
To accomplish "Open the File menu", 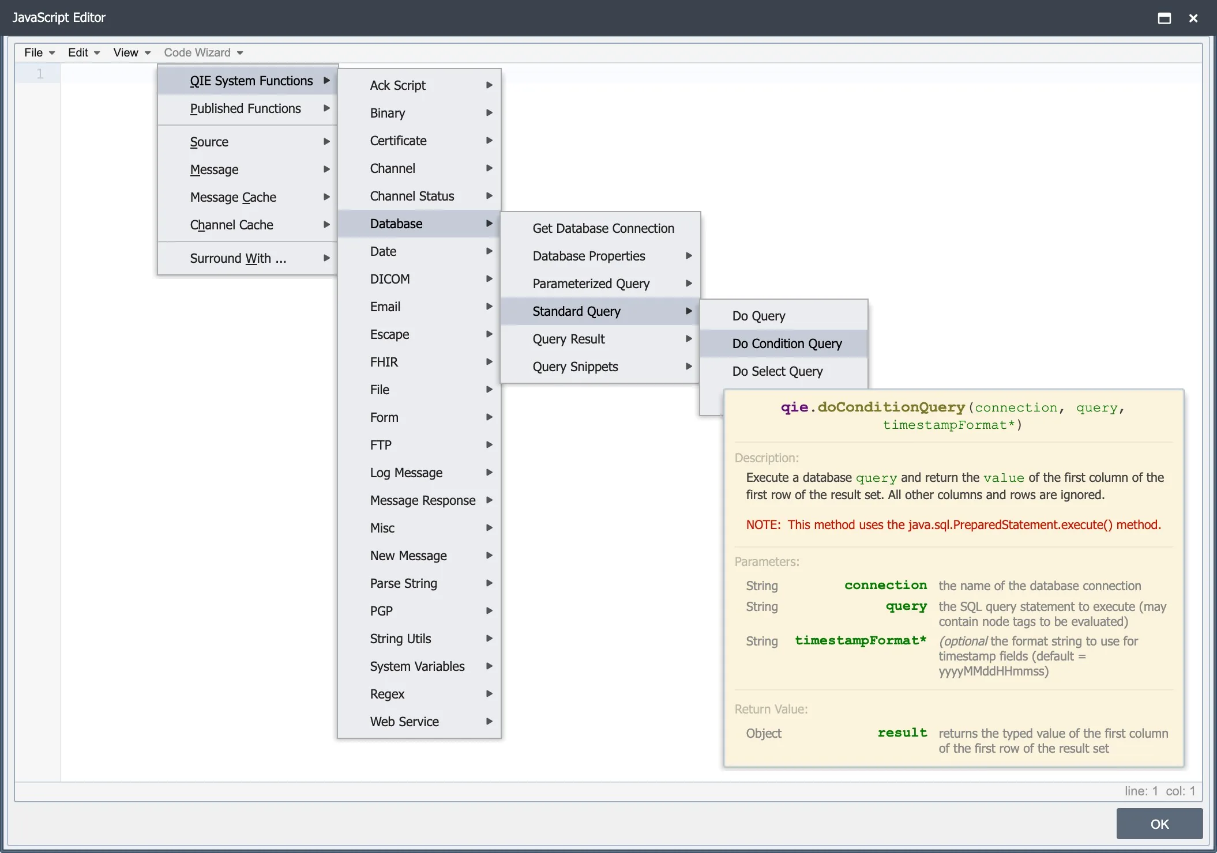I will (39, 52).
